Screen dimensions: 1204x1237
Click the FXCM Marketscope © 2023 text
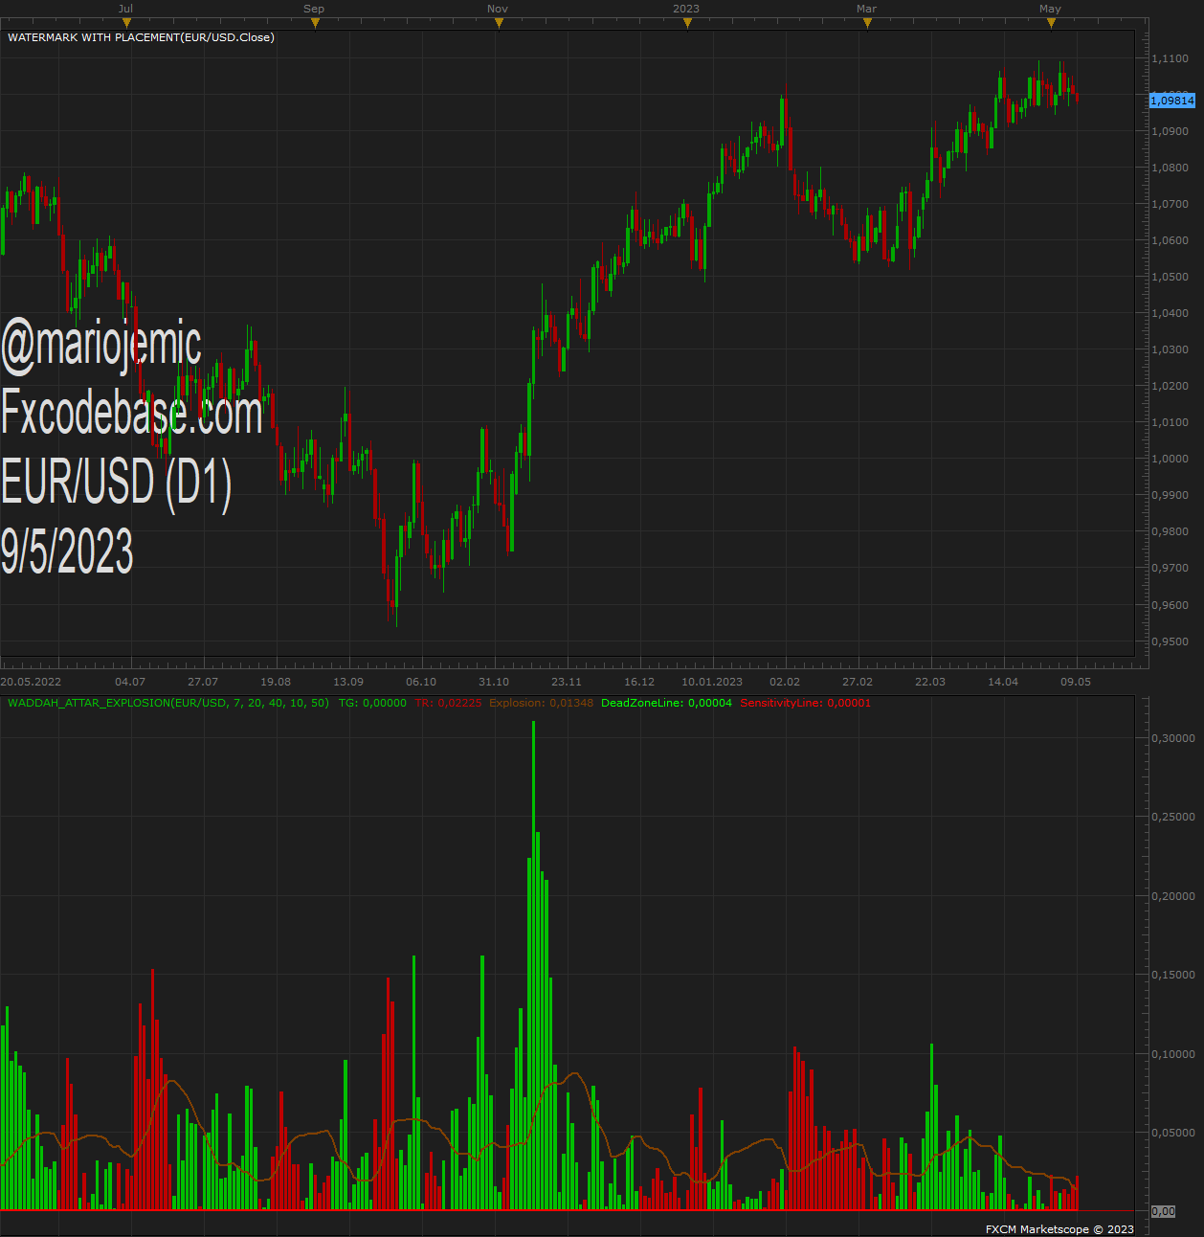pyautogui.click(x=1059, y=1229)
